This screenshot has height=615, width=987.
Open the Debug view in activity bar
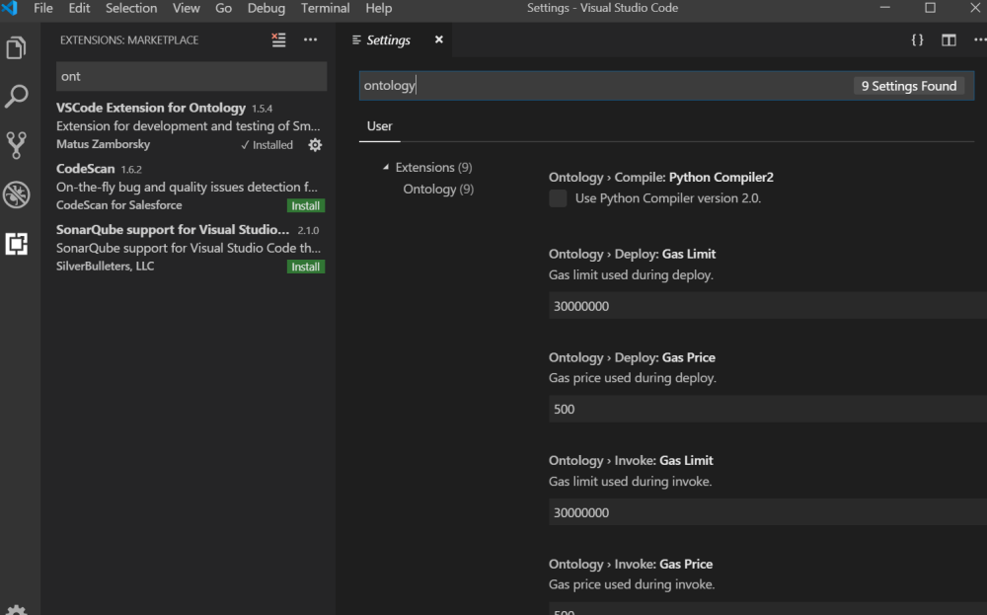(x=17, y=194)
